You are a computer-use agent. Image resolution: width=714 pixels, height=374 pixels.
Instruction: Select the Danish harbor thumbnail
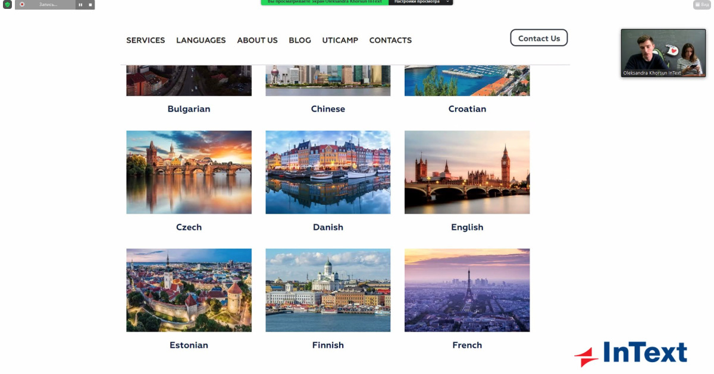[x=328, y=172]
